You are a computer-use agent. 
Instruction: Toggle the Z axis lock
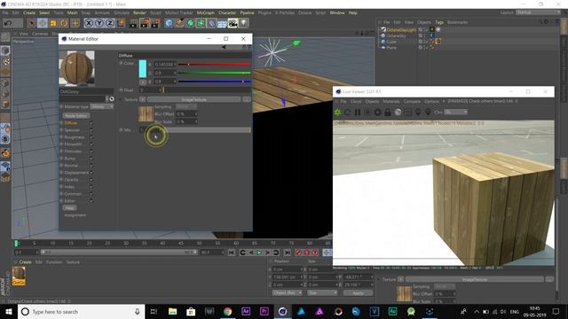pyautogui.click(x=110, y=23)
